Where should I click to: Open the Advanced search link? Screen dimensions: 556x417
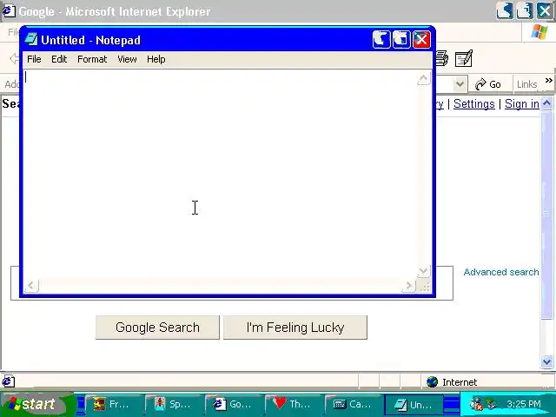point(501,272)
